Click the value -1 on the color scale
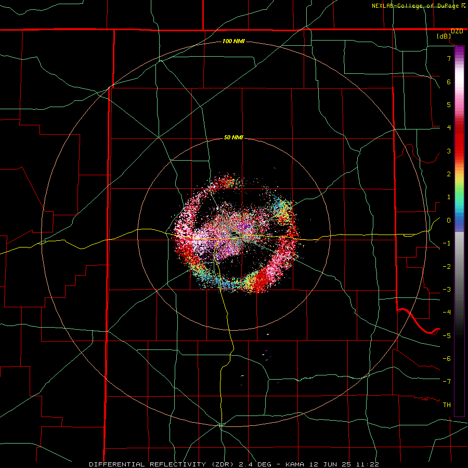Screen dimensions: 468x468 coord(447,243)
